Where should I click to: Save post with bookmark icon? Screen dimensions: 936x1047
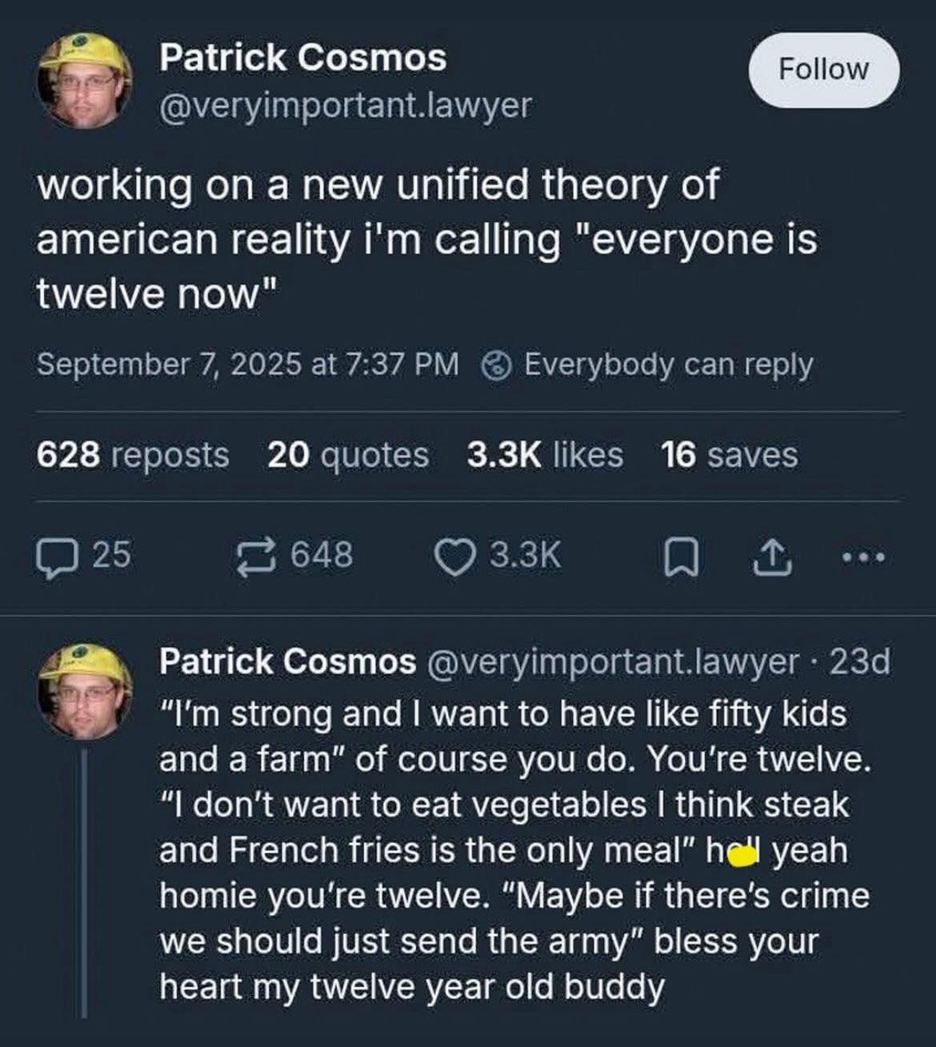point(682,557)
